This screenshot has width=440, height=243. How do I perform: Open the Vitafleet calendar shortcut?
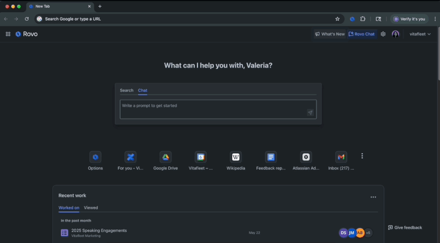[201, 157]
